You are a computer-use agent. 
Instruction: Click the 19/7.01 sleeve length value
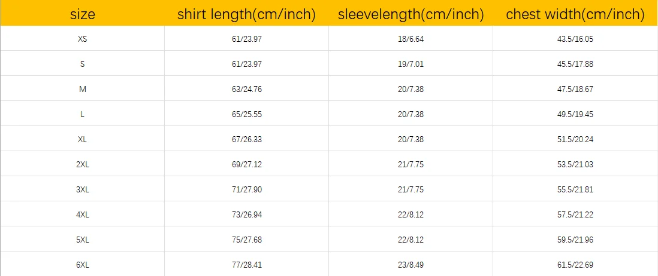pos(411,64)
